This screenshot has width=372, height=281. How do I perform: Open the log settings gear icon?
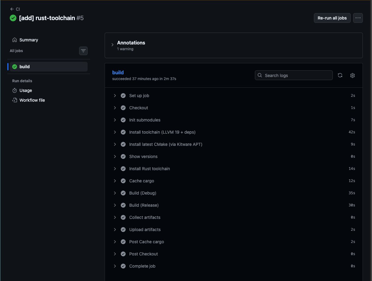pyautogui.click(x=353, y=76)
